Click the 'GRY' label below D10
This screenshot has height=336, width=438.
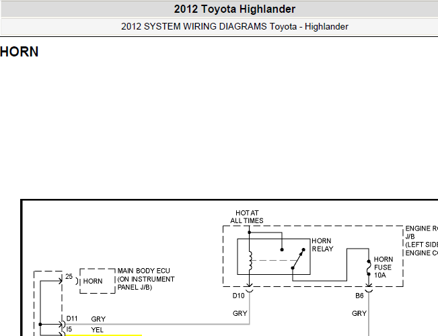click(x=240, y=313)
